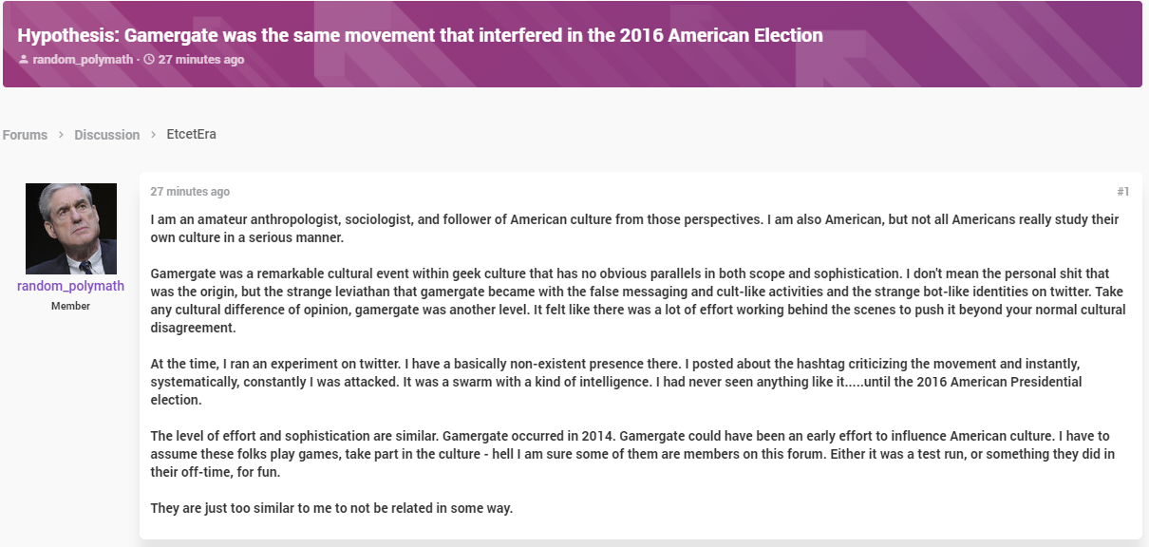The height and width of the screenshot is (547, 1149).
Task: Click the Member label under the username
Action: pyautogui.click(x=71, y=306)
